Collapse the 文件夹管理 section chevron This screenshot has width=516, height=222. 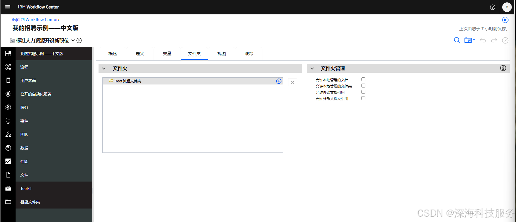pyautogui.click(x=312, y=69)
